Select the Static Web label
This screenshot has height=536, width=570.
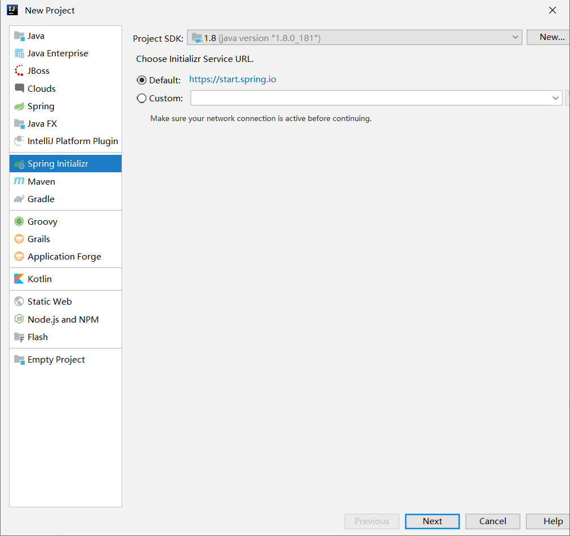click(x=50, y=301)
